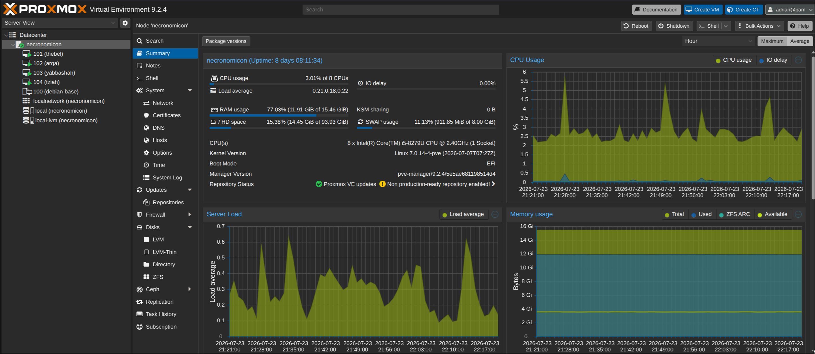This screenshot has height=354, width=815.
Task: Open System Log list icon
Action: [x=146, y=177]
